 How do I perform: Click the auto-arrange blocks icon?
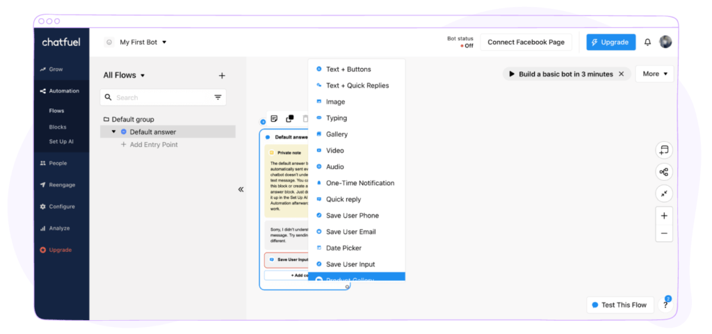(x=664, y=173)
